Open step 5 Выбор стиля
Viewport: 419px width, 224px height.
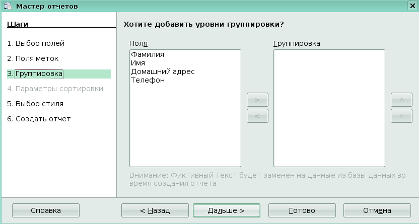pyautogui.click(x=35, y=104)
